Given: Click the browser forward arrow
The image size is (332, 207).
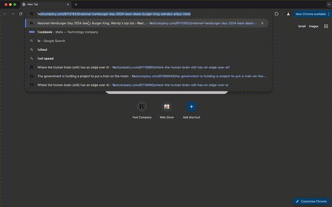Looking at the screenshot, I should (x=13, y=14).
